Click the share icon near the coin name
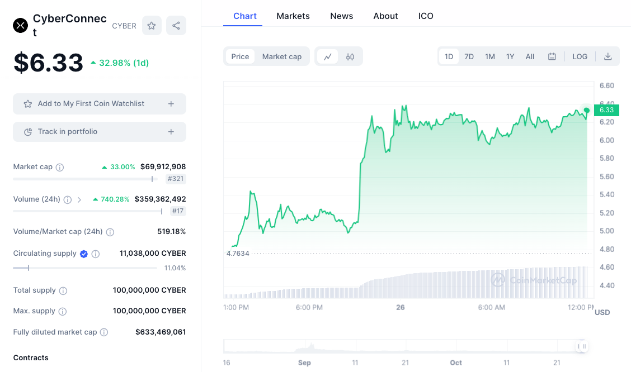631x372 pixels. point(176,26)
